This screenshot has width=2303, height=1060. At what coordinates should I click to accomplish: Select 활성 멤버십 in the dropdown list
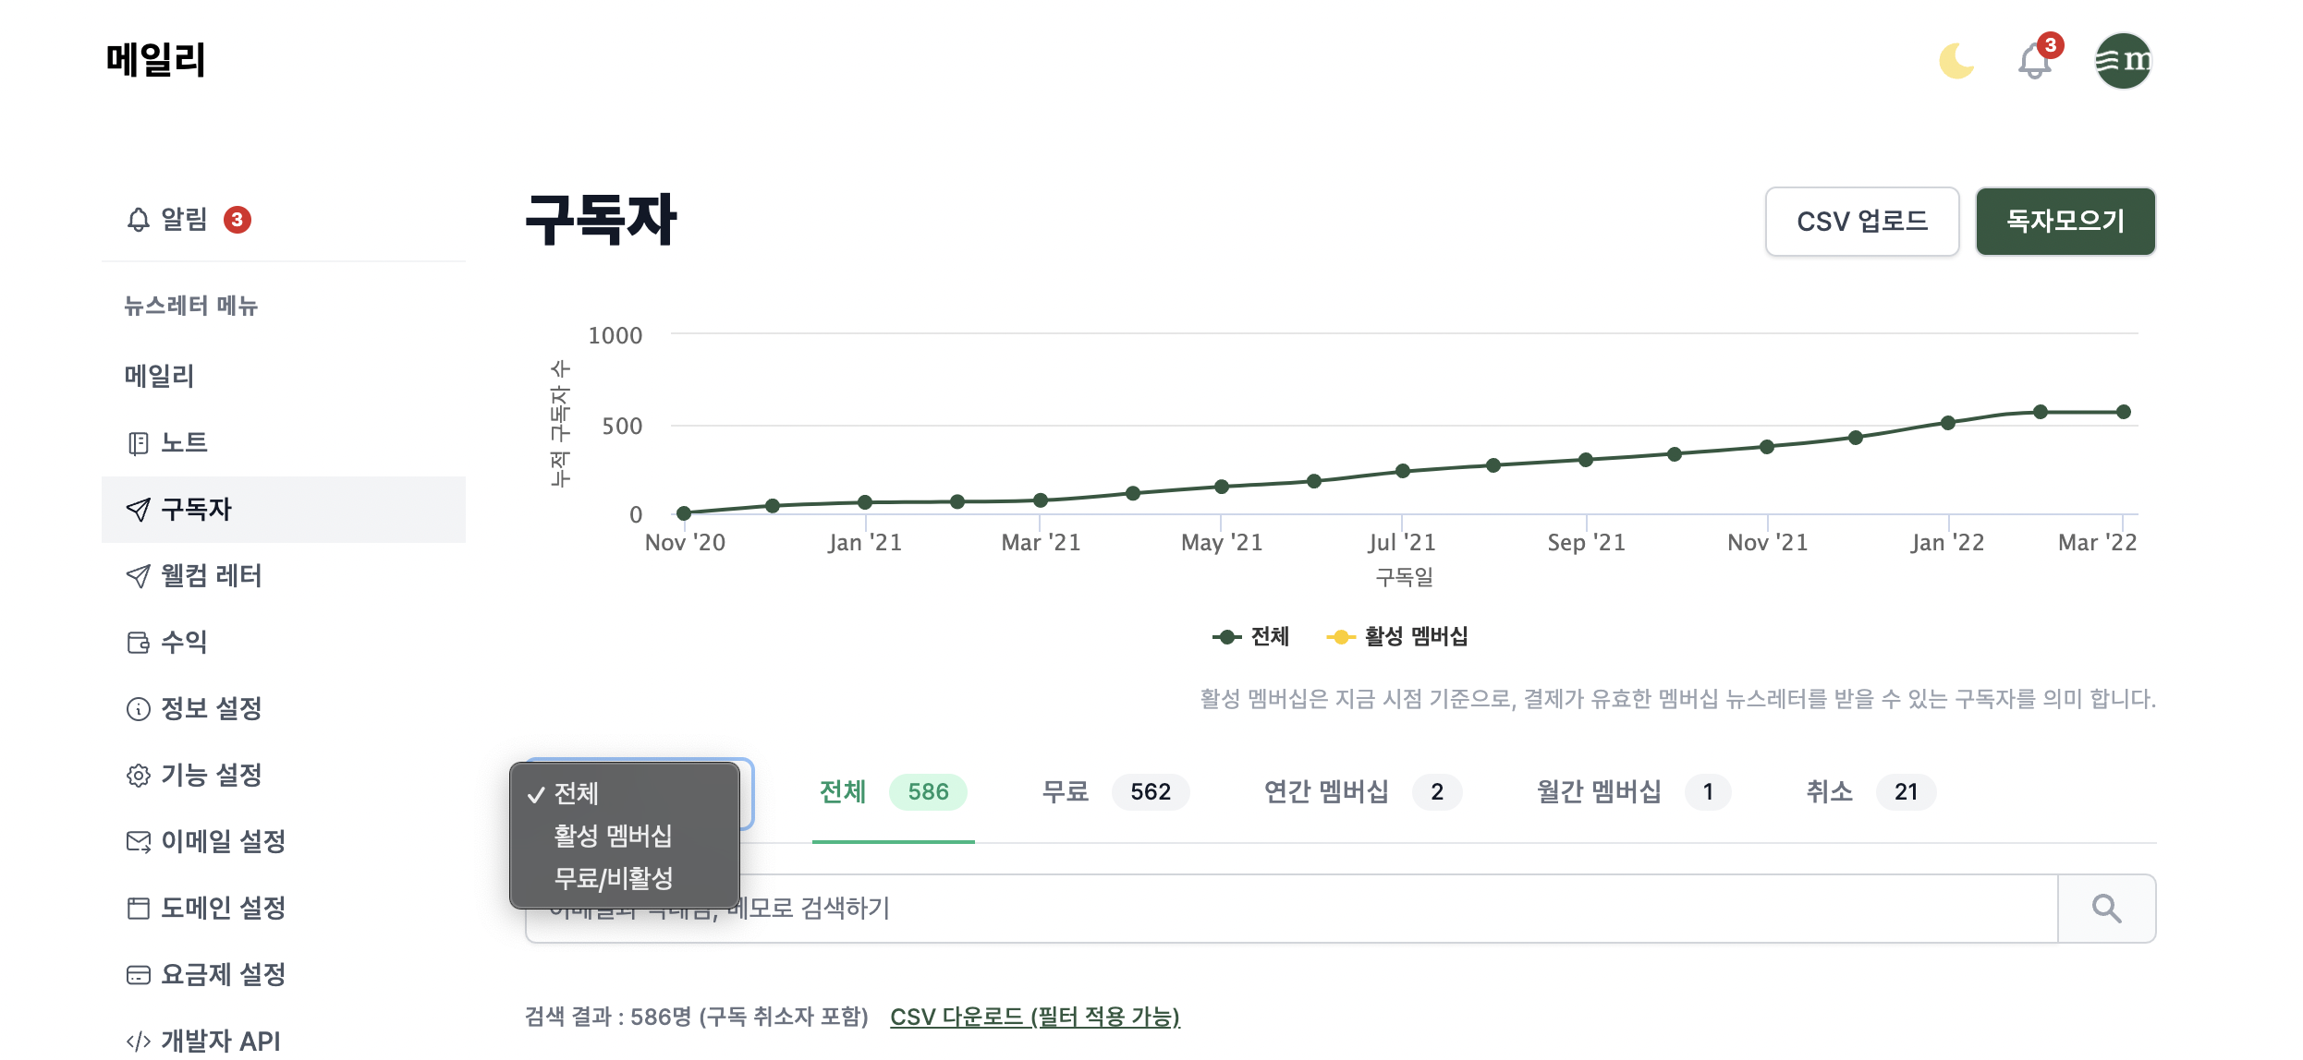click(613, 836)
